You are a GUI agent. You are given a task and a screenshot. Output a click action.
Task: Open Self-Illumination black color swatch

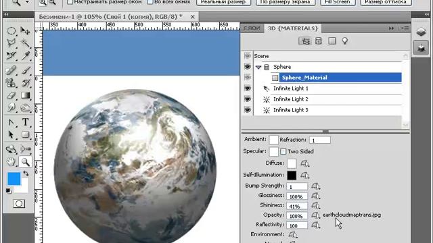292,175
